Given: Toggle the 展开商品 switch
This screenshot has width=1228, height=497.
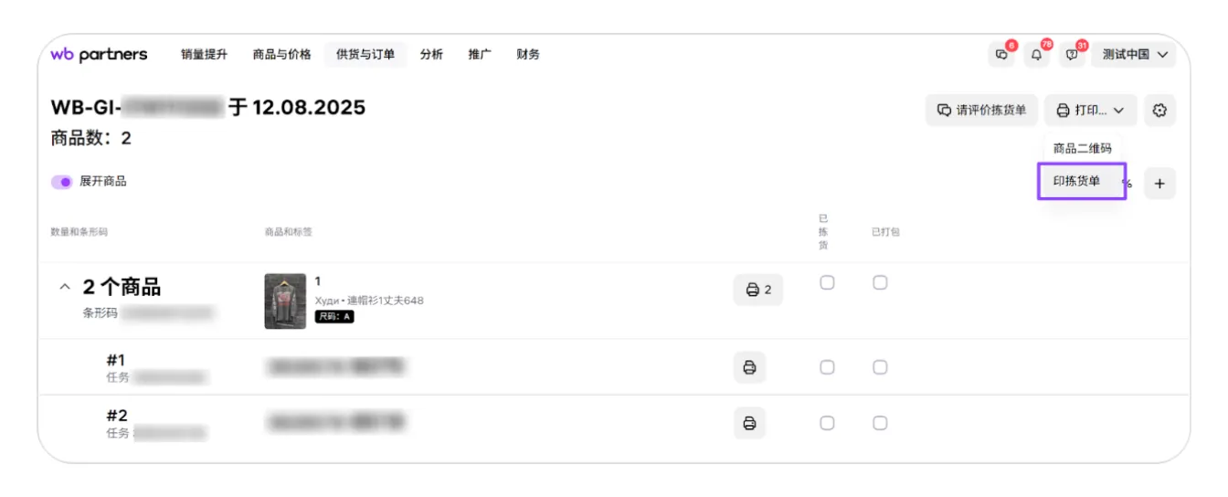Looking at the screenshot, I should click(62, 182).
